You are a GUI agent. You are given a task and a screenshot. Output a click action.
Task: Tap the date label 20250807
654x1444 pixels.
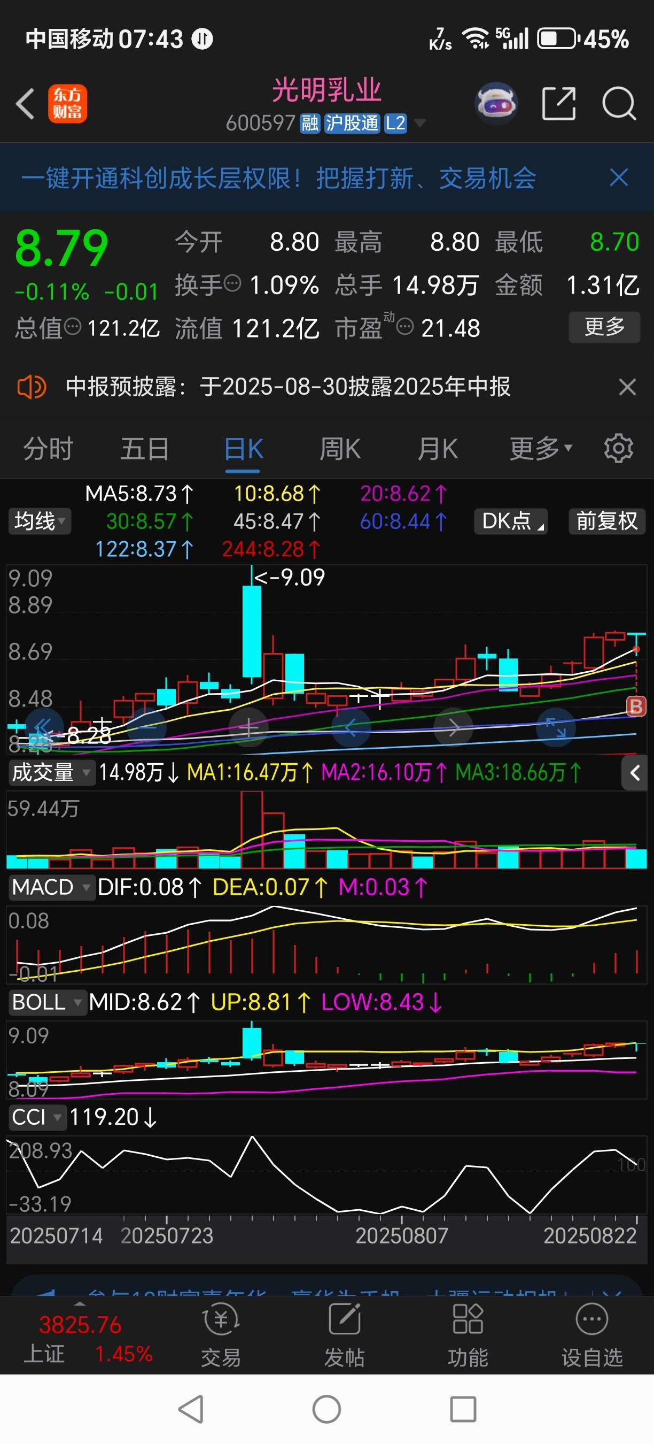coord(401,1236)
